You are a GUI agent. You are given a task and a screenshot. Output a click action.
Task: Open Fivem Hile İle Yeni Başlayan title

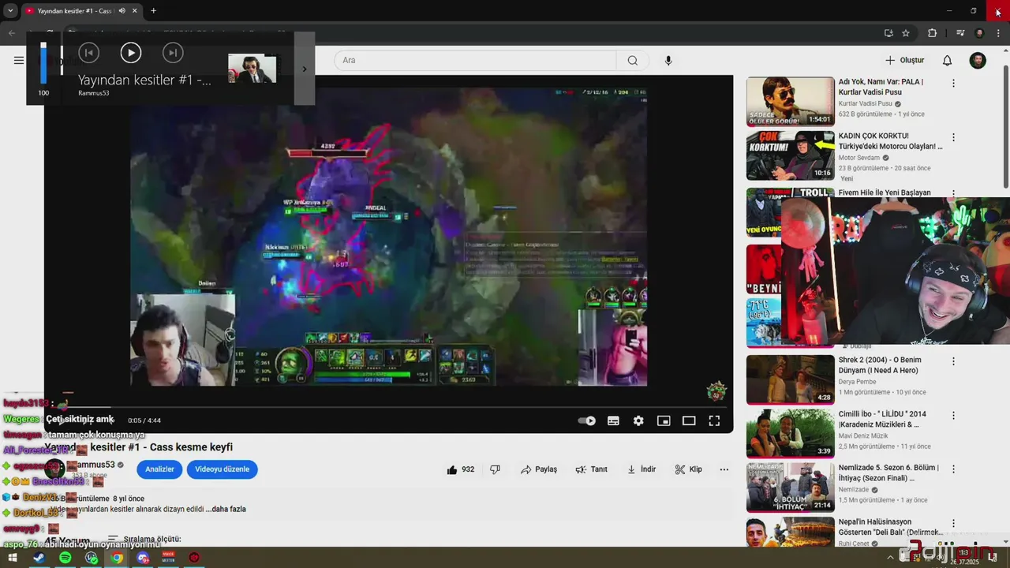coord(885,192)
